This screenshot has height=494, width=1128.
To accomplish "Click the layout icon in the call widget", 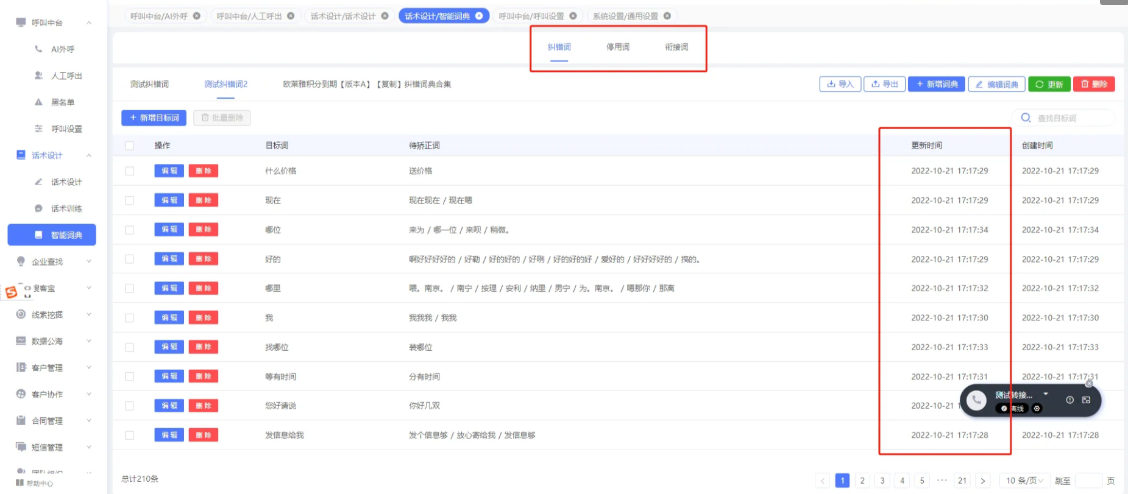I will (1086, 400).
